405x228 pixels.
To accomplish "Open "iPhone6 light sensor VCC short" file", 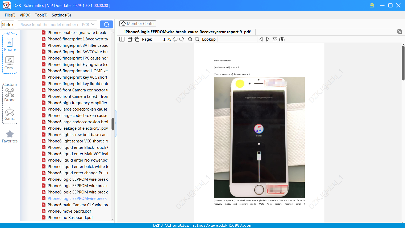I will [x=75, y=141].
